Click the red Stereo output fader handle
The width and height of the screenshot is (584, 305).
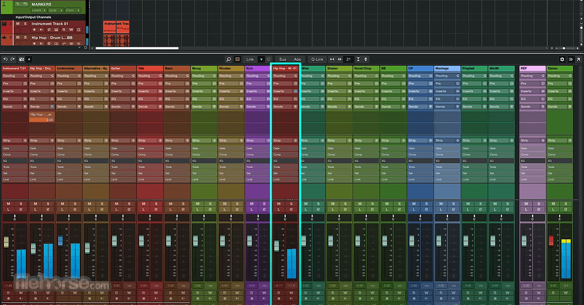(x=551, y=241)
